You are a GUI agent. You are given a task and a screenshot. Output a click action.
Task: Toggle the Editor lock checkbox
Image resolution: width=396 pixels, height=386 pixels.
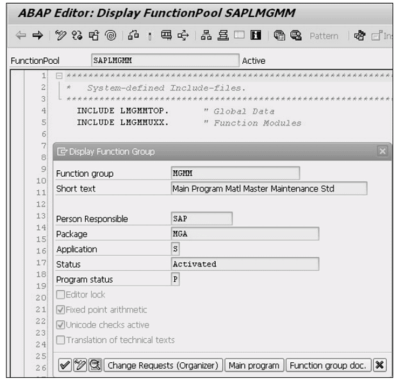tap(60, 295)
